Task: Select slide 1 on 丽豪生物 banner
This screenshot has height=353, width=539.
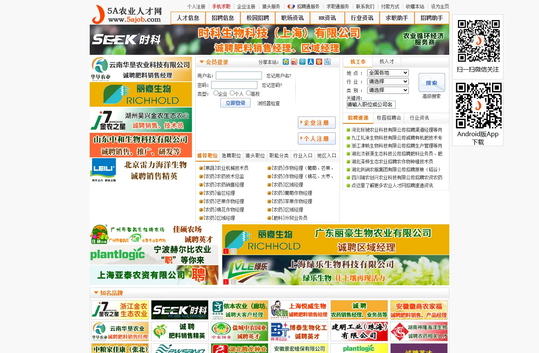Action: pyautogui.click(x=226, y=251)
